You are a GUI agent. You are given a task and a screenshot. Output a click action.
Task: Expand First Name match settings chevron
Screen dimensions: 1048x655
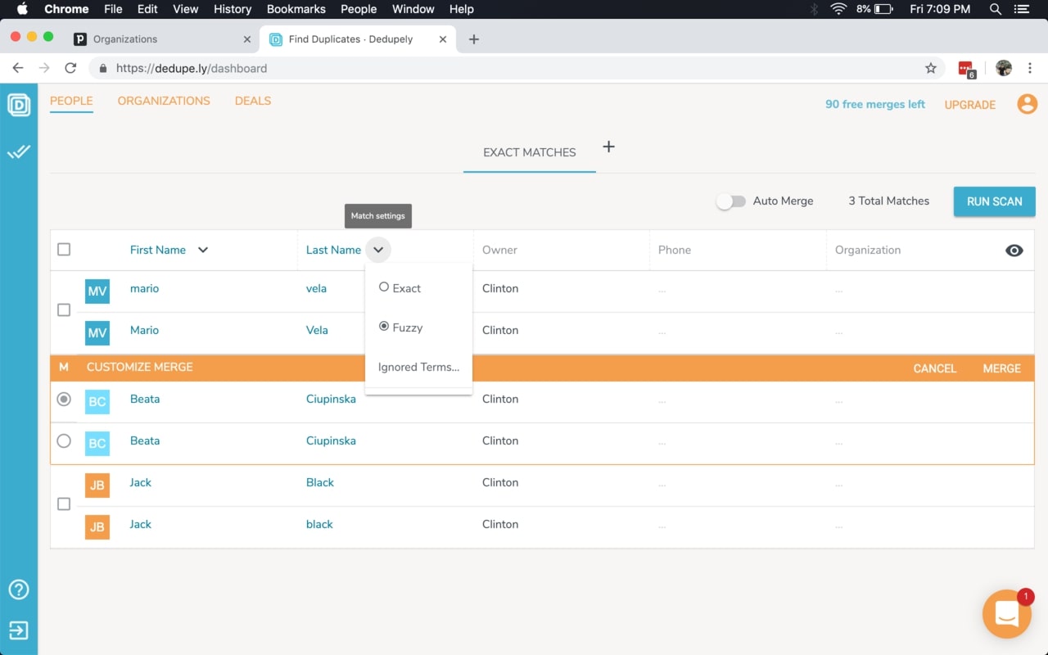click(x=203, y=250)
